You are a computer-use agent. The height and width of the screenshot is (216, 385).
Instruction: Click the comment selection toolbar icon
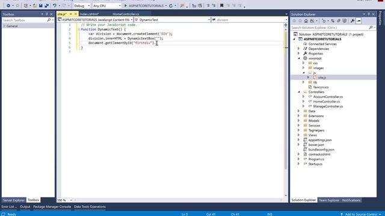[x=208, y=5]
